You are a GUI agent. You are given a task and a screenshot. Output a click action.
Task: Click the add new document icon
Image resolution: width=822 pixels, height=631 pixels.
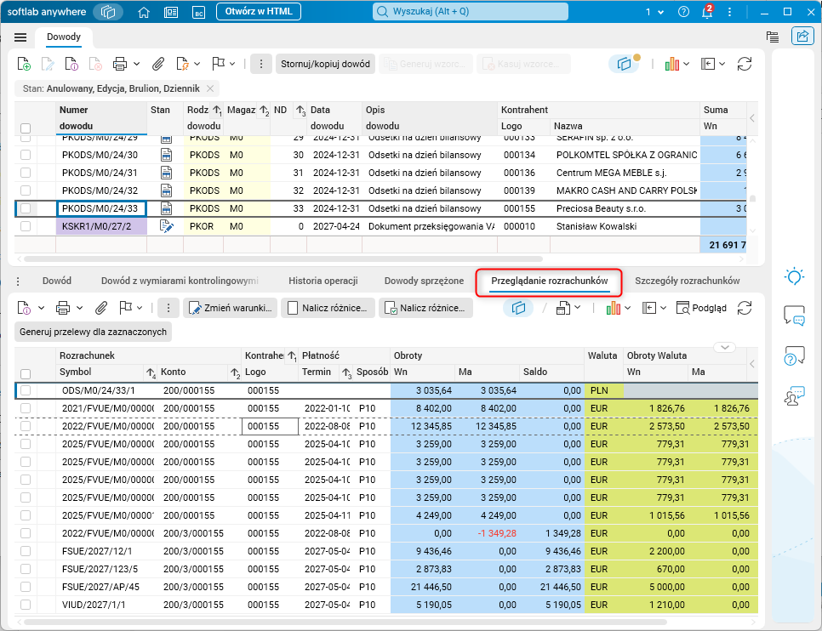pyautogui.click(x=25, y=64)
